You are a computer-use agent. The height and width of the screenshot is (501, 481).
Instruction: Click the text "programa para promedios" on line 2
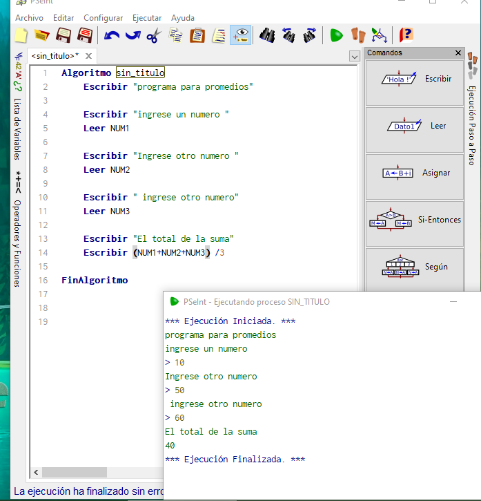click(193, 87)
